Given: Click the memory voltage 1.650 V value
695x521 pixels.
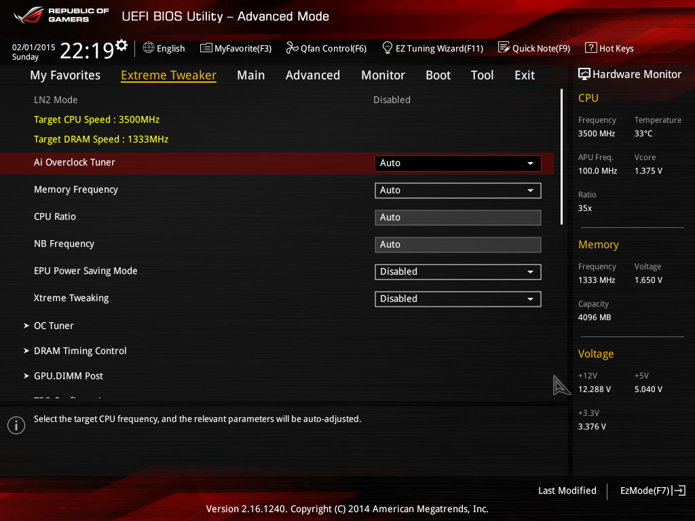Looking at the screenshot, I should [x=648, y=280].
